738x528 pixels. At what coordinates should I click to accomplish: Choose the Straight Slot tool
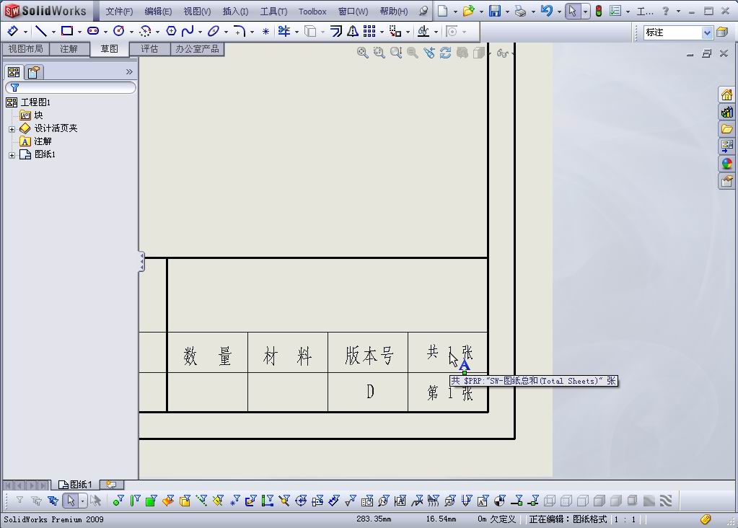click(93, 31)
